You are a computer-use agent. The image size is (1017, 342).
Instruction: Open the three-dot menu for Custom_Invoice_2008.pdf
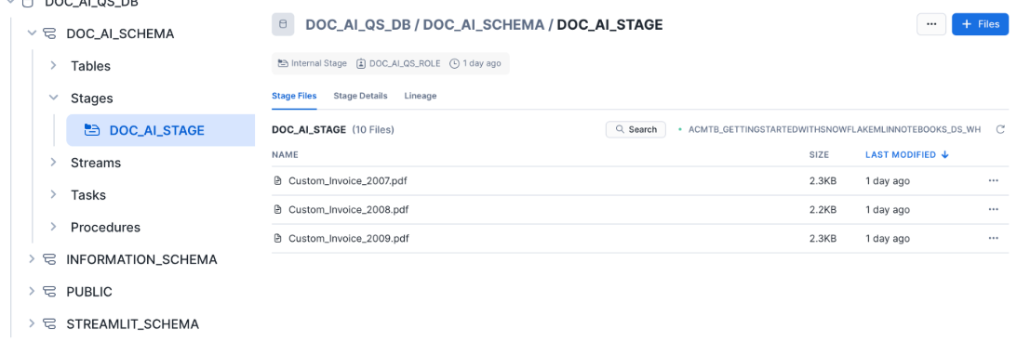point(993,209)
